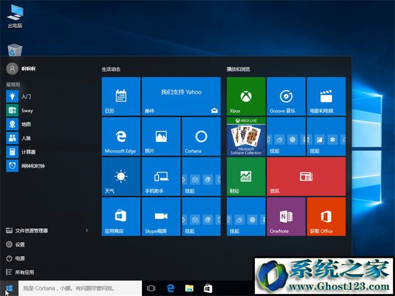Click the 生活动态 group header
The image size is (395, 296).
(x=111, y=69)
